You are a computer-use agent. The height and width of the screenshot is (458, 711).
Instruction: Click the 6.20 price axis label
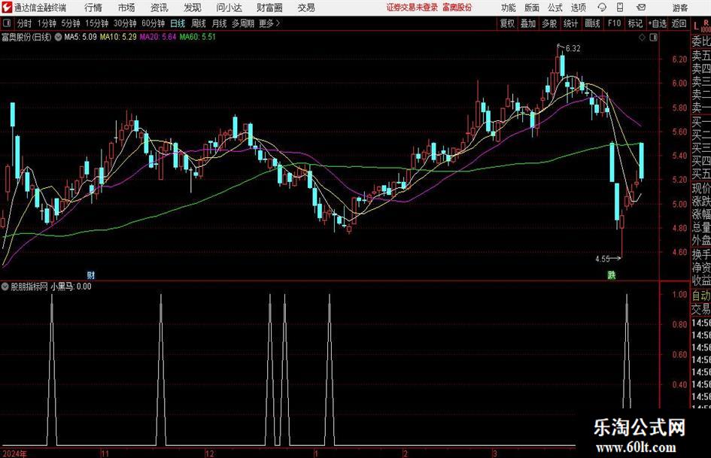679,59
